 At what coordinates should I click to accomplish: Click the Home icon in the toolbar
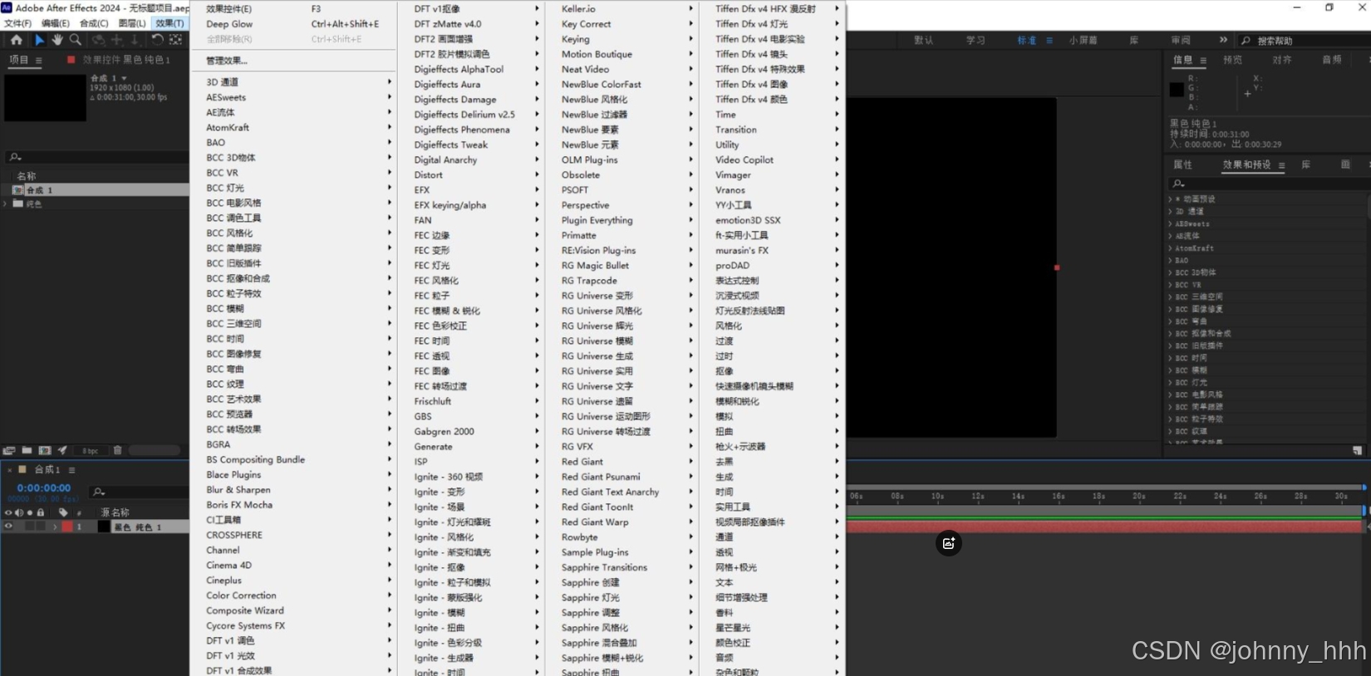[16, 40]
